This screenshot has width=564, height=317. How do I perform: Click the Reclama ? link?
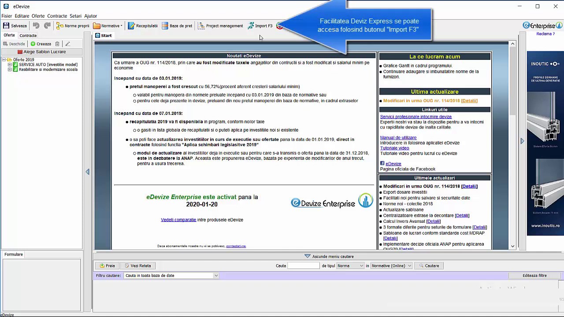(545, 34)
